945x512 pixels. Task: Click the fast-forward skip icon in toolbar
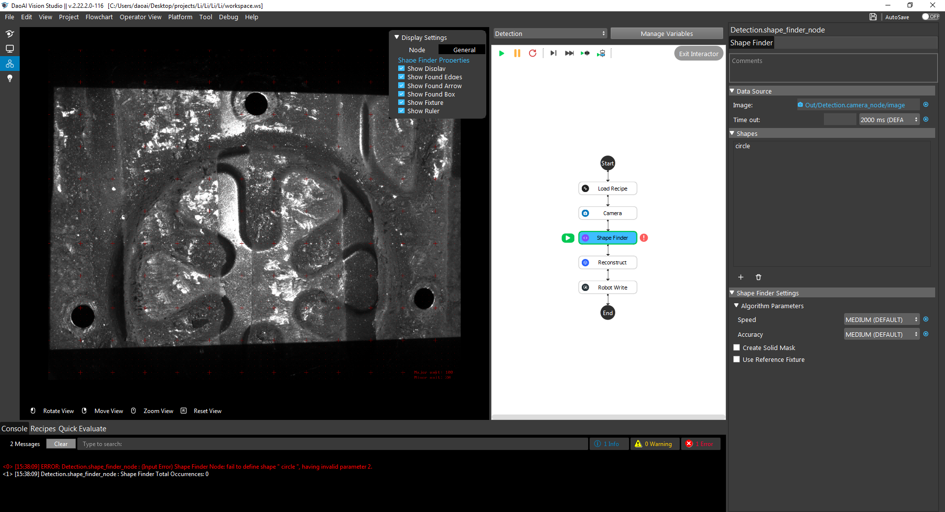(569, 53)
